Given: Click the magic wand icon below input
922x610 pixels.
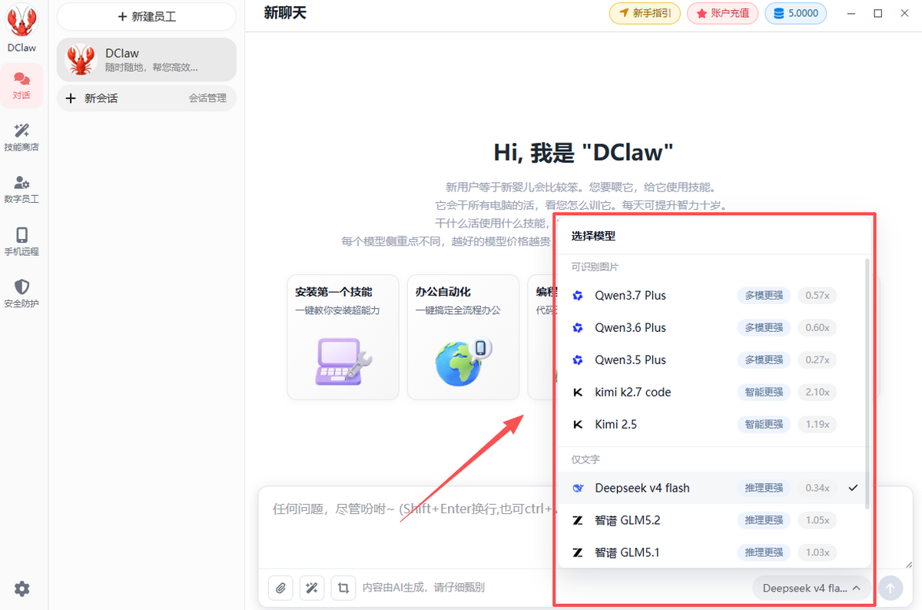Looking at the screenshot, I should pyautogui.click(x=312, y=588).
